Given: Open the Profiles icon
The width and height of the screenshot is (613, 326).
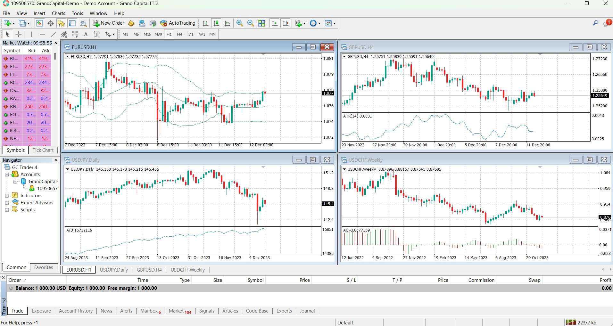Looking at the screenshot, I should [22, 23].
